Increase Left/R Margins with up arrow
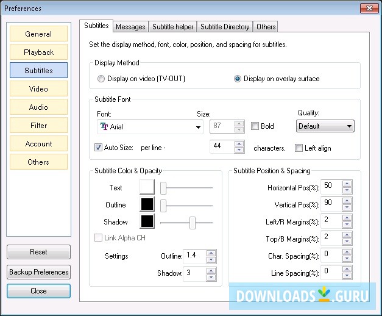Image resolution: width=382 pixels, height=316 pixels. pos(347,218)
